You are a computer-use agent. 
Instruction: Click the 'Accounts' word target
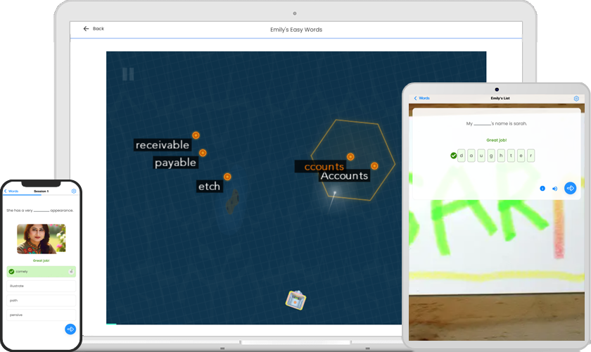(344, 176)
